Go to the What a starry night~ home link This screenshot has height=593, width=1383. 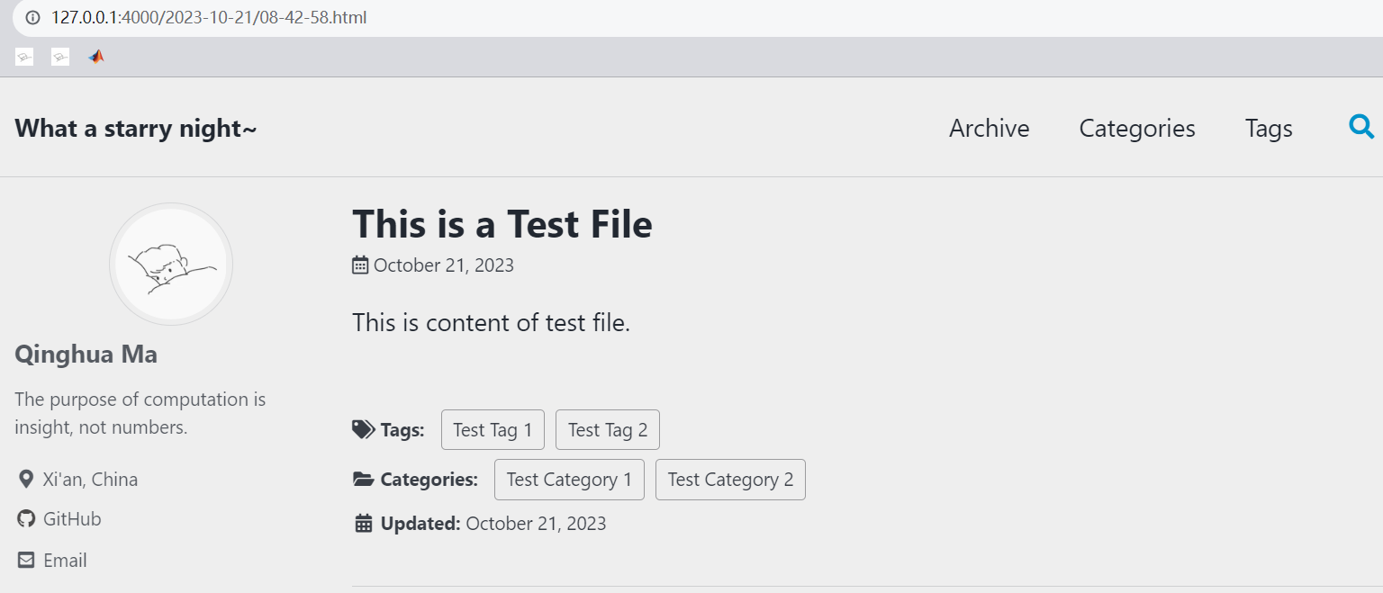[x=136, y=129]
